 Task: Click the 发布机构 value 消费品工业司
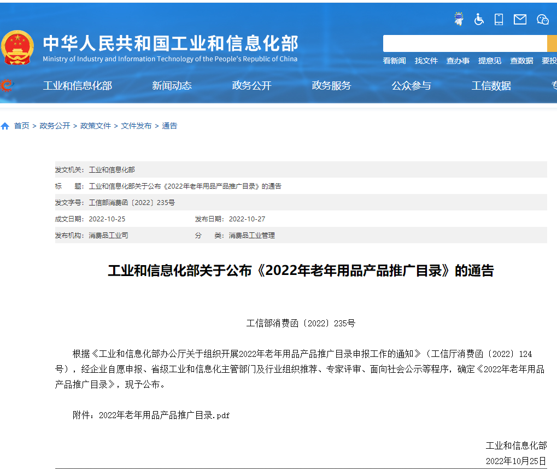(108, 235)
